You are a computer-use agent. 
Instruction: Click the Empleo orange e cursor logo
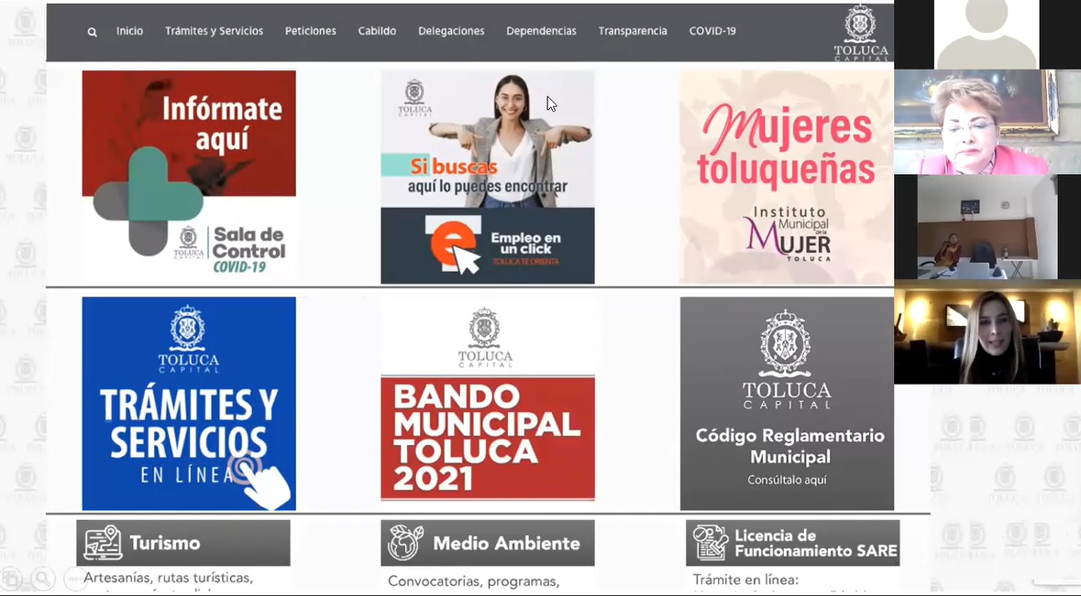[454, 245]
